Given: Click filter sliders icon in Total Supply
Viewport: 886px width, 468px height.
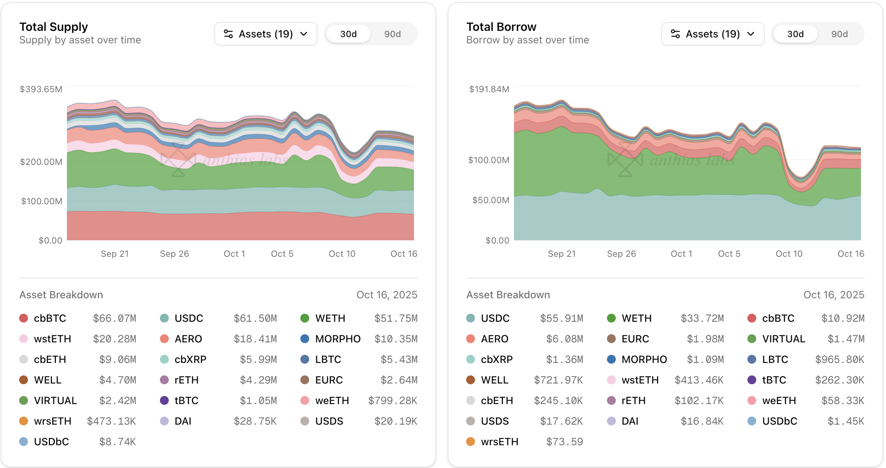Looking at the screenshot, I should click(228, 34).
